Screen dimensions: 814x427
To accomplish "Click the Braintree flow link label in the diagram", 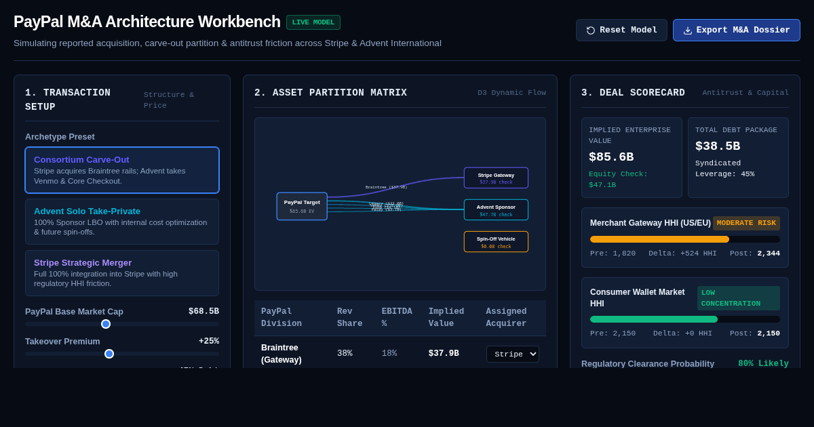I will click(386, 187).
